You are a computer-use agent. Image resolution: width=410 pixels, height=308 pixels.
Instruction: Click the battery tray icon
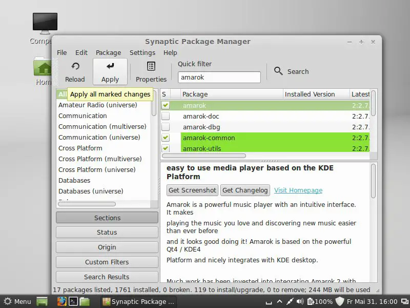pyautogui.click(x=311, y=301)
